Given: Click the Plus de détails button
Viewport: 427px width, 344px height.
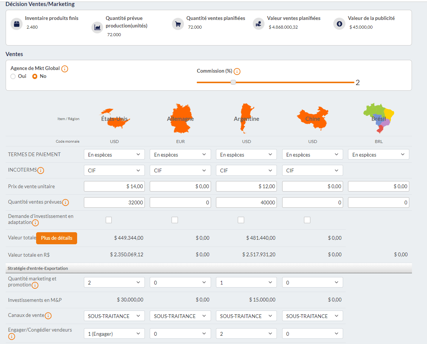Looking at the screenshot, I should 56,238.
